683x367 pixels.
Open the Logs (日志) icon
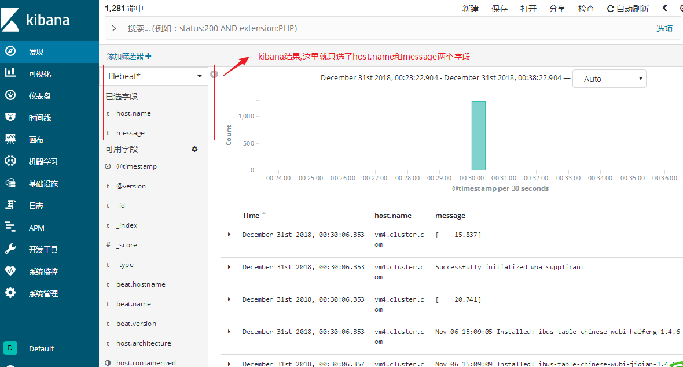10,205
